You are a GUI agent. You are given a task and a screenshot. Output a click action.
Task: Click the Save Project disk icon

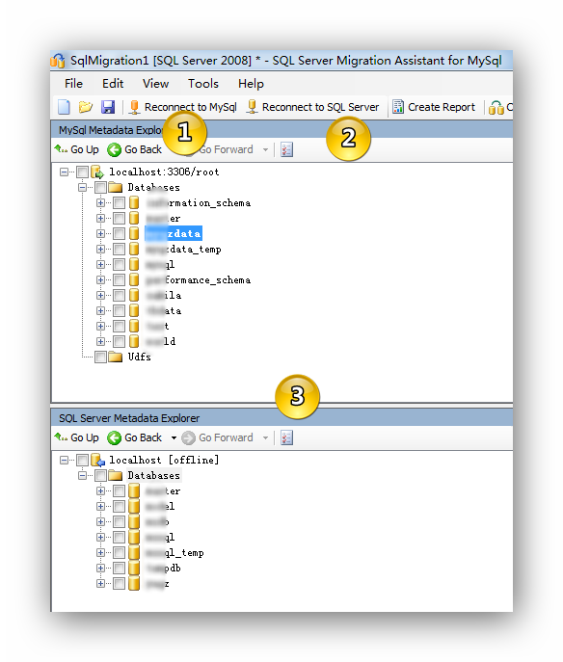pos(108,107)
